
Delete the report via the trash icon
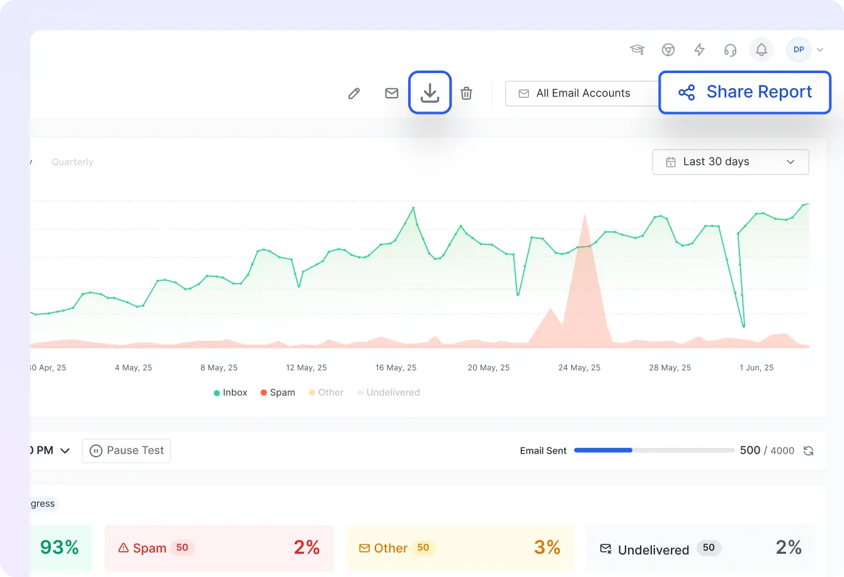click(x=466, y=93)
